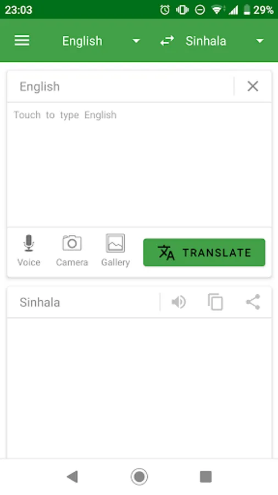Swap English and Sinhala languages
278x495 pixels.
click(167, 41)
